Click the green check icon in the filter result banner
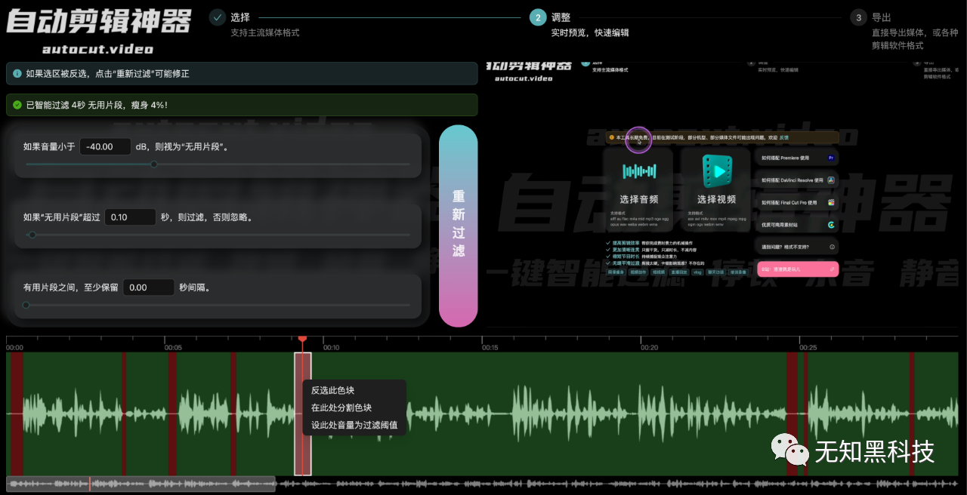The height and width of the screenshot is (495, 967). click(17, 105)
